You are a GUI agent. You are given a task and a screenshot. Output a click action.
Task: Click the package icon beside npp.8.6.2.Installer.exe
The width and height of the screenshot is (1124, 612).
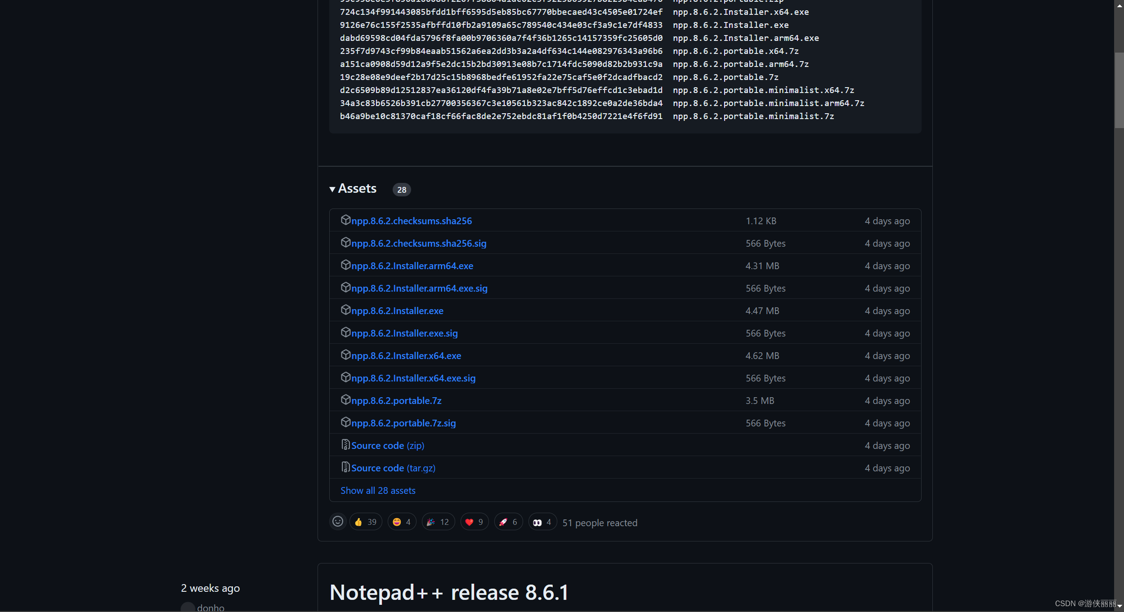[346, 310]
